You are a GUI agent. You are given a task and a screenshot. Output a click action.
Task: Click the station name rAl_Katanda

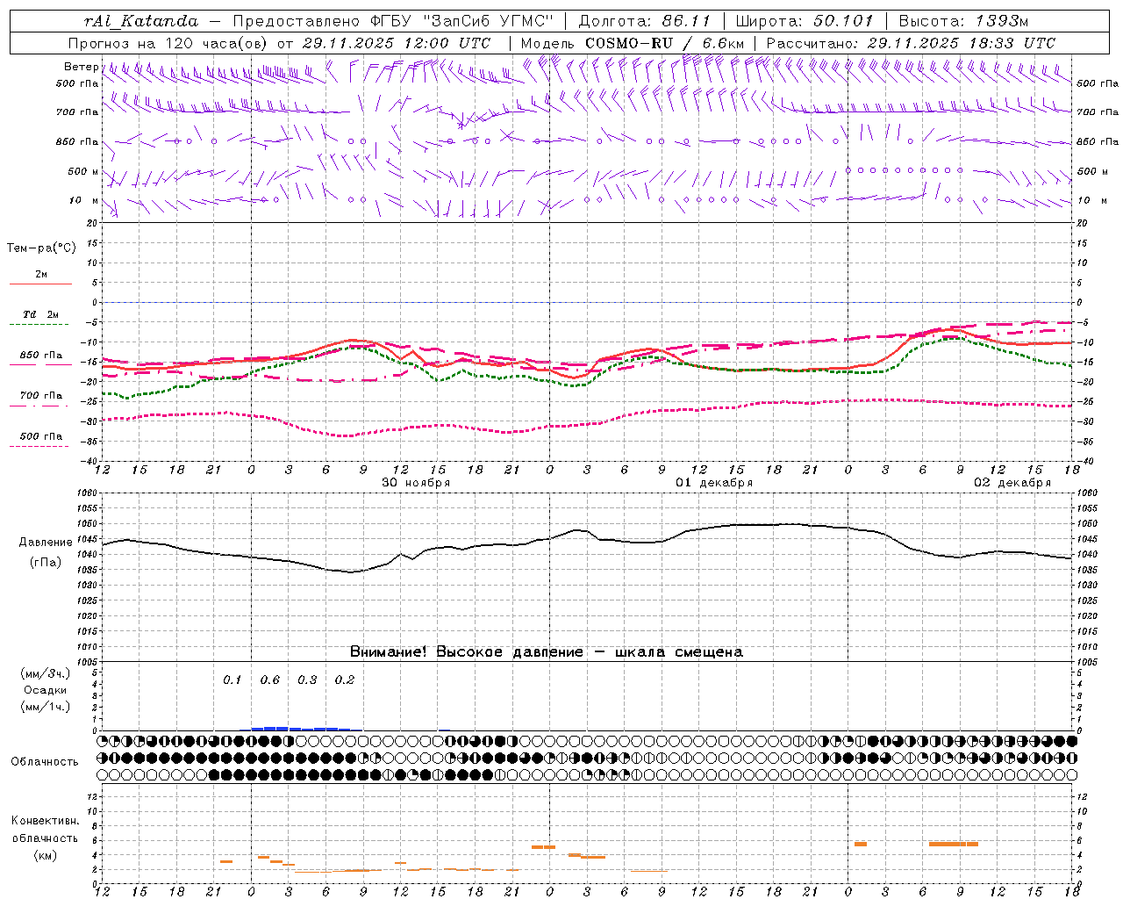[x=141, y=21]
